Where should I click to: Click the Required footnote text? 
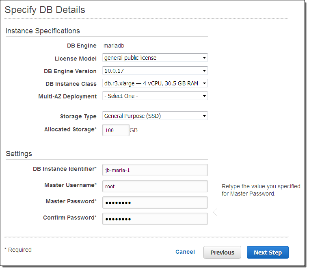click(18, 250)
